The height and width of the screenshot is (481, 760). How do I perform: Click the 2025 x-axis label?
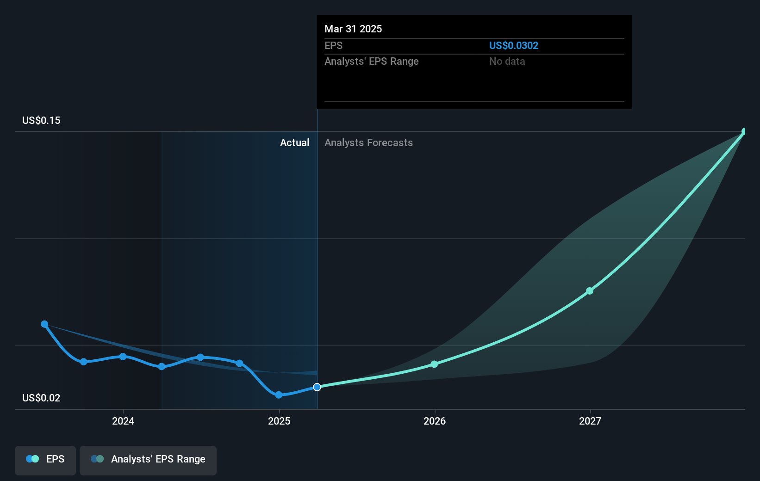click(279, 421)
